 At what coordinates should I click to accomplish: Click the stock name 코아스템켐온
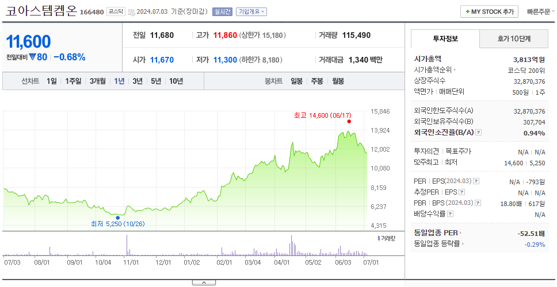(x=41, y=11)
